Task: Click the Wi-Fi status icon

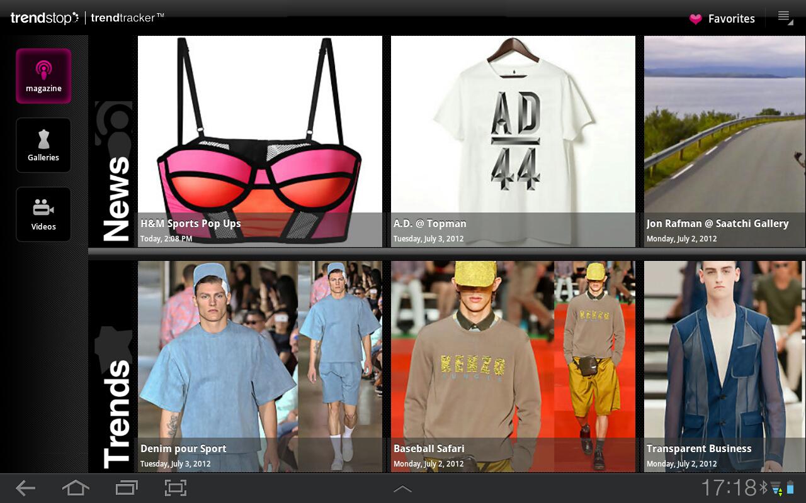Action: click(776, 488)
